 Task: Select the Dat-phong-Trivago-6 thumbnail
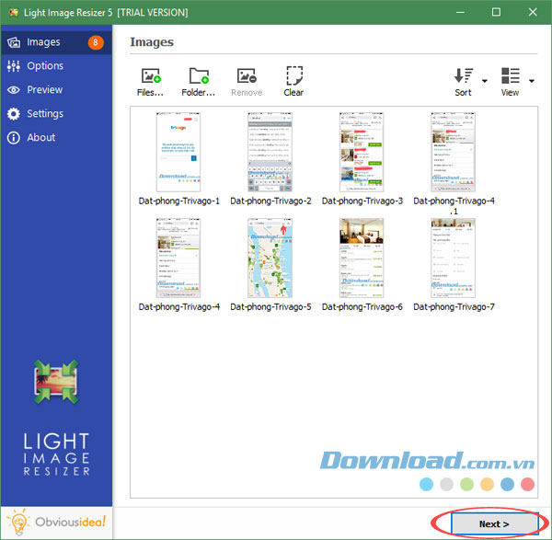(x=362, y=258)
